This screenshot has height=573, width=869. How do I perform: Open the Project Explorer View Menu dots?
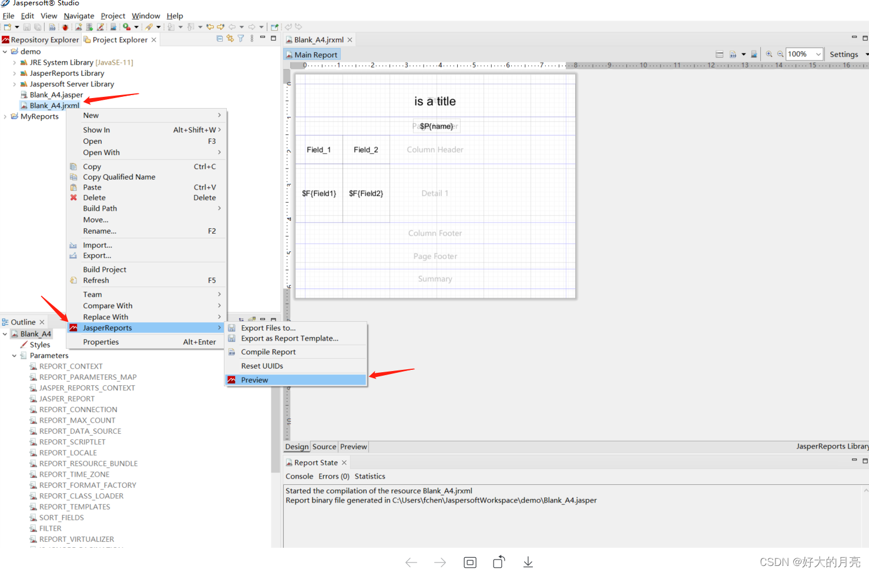click(x=252, y=39)
